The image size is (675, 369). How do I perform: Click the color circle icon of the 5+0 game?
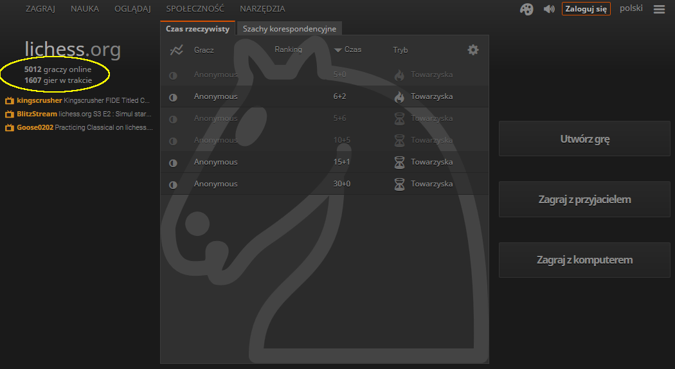[x=173, y=75]
